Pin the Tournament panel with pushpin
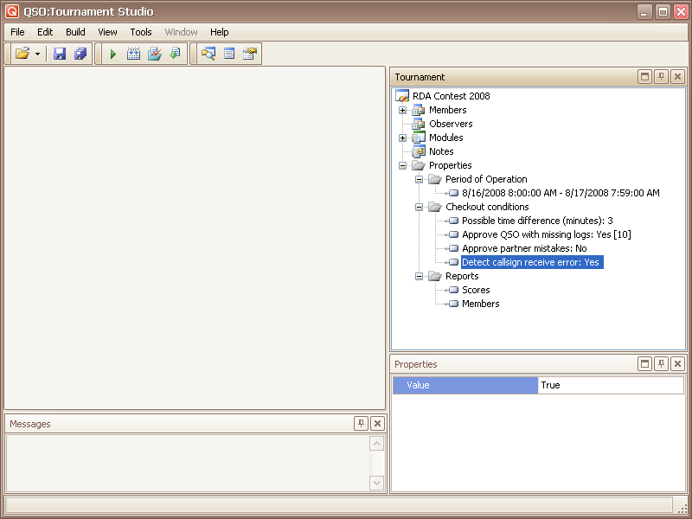This screenshot has height=519, width=692. click(x=661, y=77)
